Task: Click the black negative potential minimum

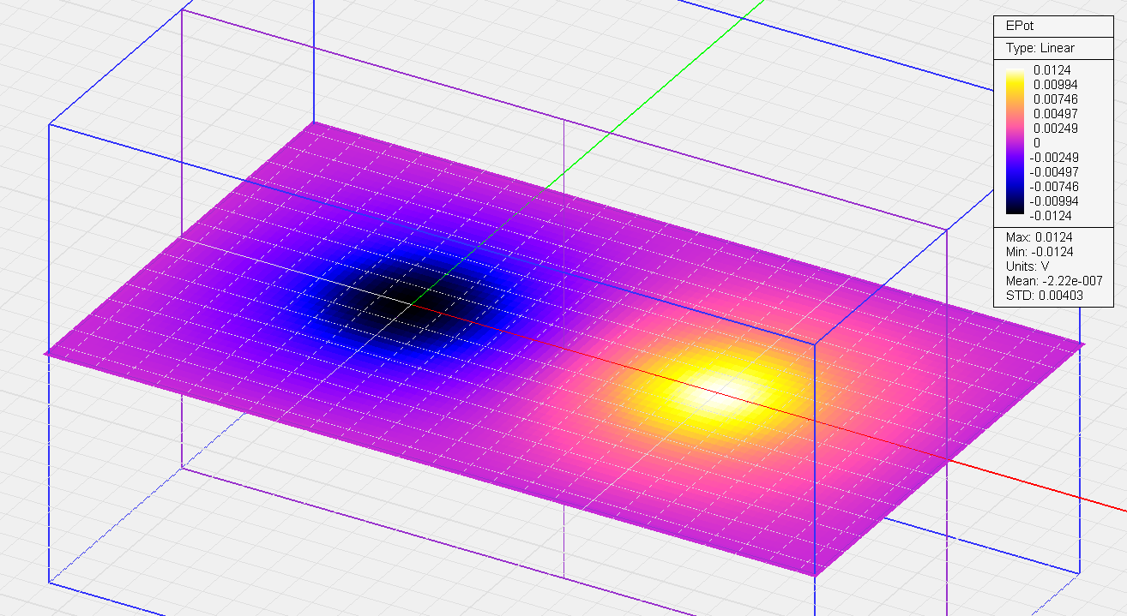Action: pos(410,302)
